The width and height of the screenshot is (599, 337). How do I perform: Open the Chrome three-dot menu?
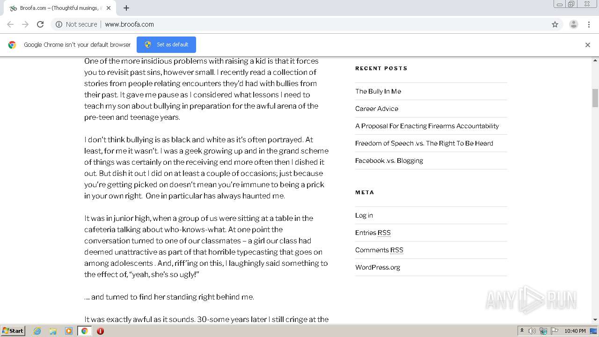pyautogui.click(x=589, y=24)
